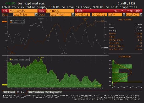Click the yellow ratio legend swatch
This screenshot has width=144, height=103.
[11, 59]
